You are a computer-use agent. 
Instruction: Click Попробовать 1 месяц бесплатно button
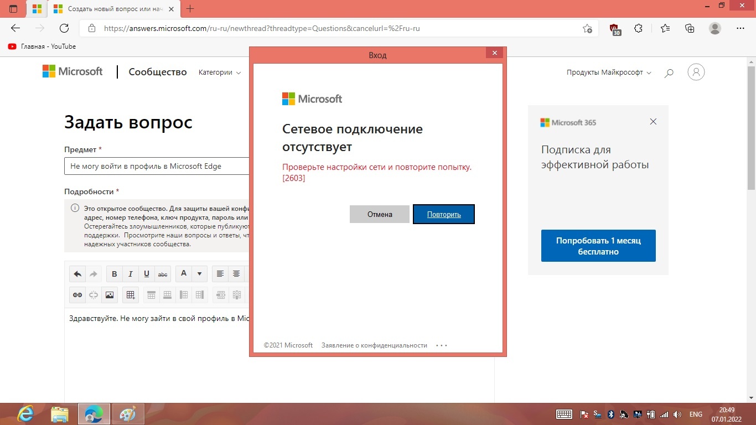598,246
